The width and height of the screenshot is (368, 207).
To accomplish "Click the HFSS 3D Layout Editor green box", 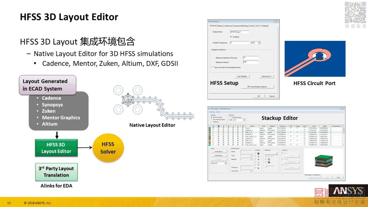I will coord(56,148).
